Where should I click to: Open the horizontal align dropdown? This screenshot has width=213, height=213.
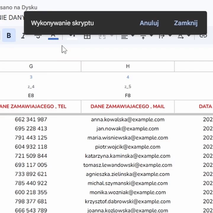(x=127, y=36)
